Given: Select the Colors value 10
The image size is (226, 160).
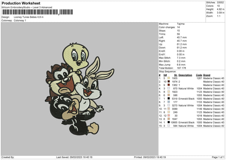Looking at the screenshot, I should pos(218,6).
